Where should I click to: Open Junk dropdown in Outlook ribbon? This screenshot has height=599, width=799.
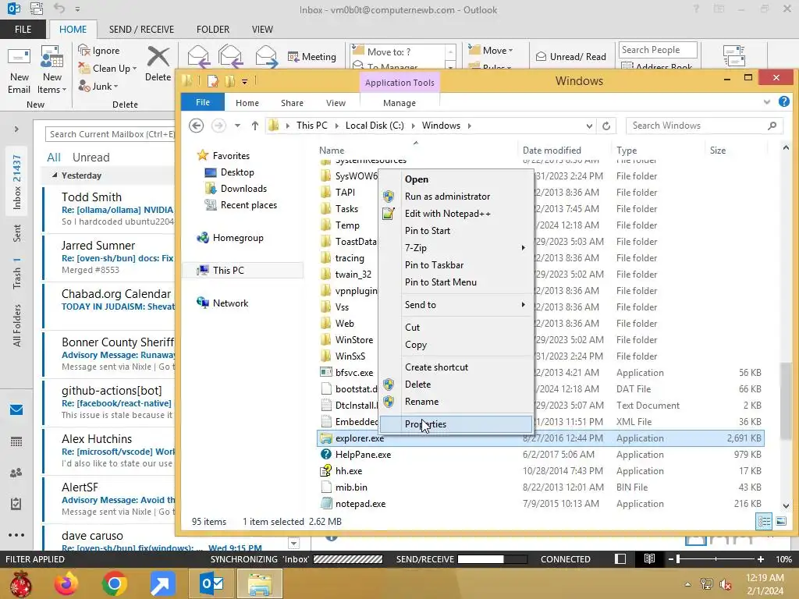pyautogui.click(x=99, y=86)
